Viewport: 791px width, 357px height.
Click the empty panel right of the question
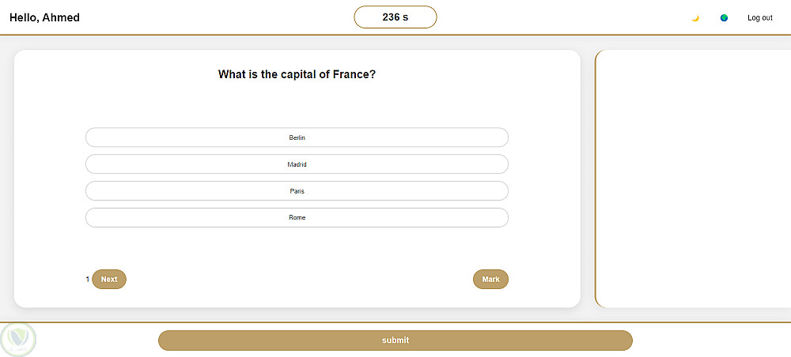point(692,178)
